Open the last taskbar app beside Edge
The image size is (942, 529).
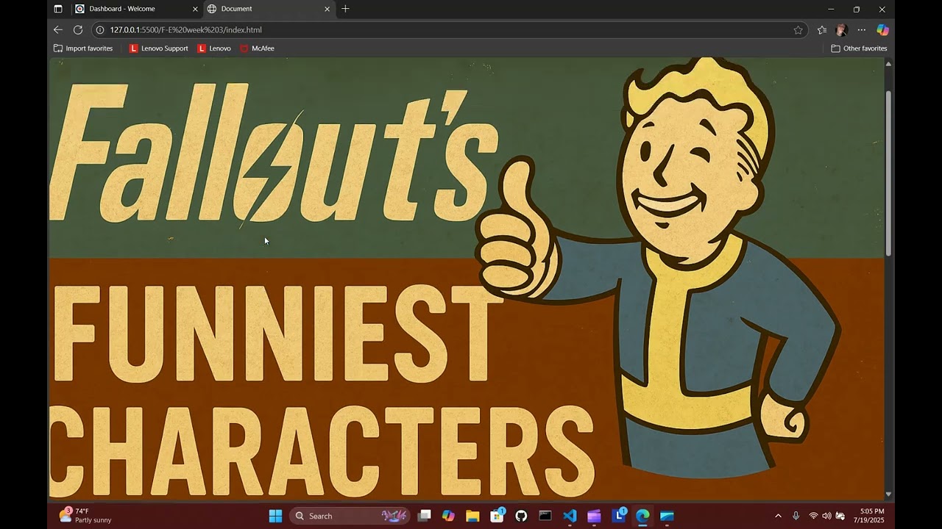[667, 516]
